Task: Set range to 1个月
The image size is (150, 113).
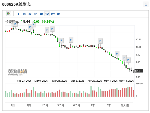Action: (45, 105)
